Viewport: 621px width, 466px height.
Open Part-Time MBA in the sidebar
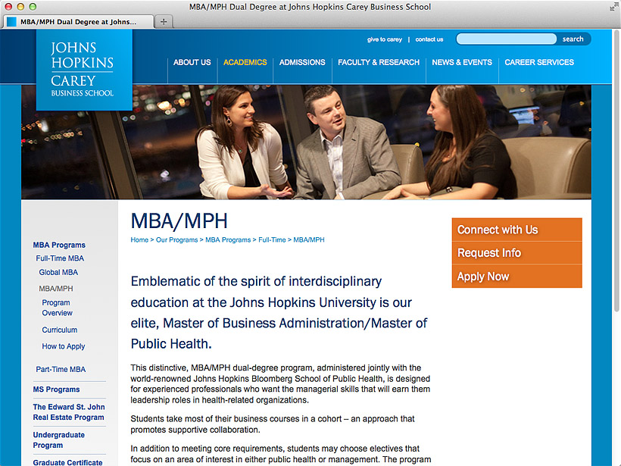pyautogui.click(x=61, y=369)
